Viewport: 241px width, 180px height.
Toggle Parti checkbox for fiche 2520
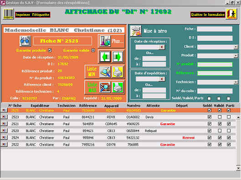tap(229, 131)
